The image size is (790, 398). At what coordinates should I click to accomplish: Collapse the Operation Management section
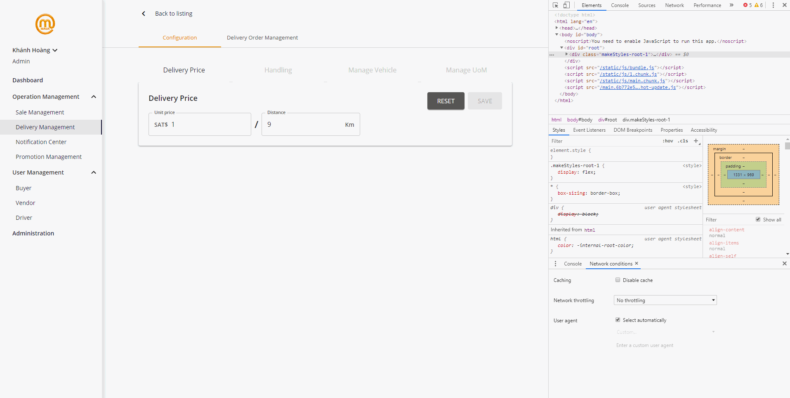click(94, 97)
